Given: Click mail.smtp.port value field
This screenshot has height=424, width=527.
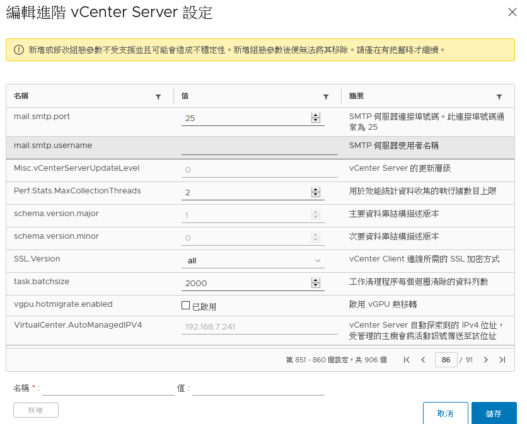Looking at the screenshot, I should (253, 118).
